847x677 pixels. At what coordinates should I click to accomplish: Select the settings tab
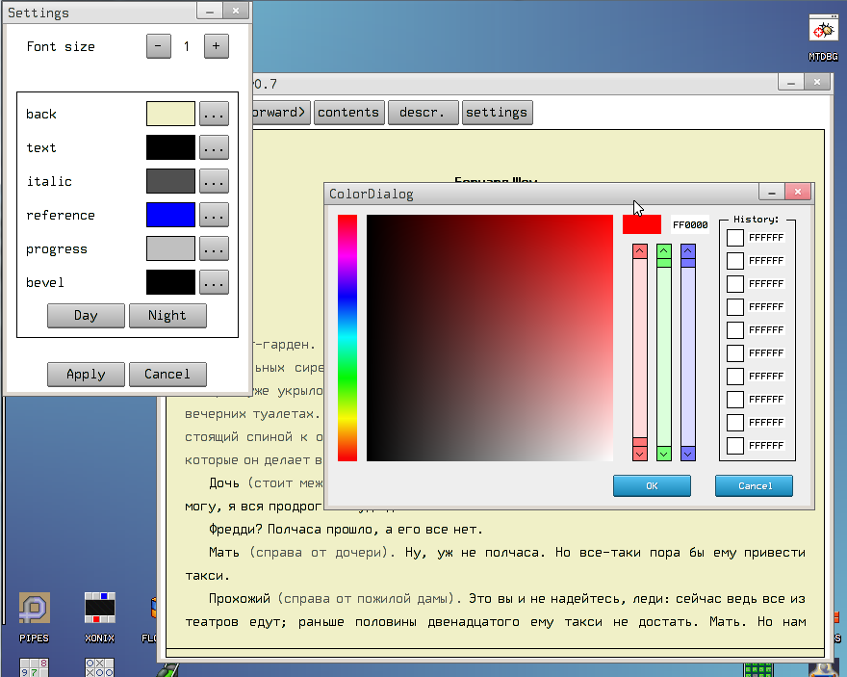point(497,112)
